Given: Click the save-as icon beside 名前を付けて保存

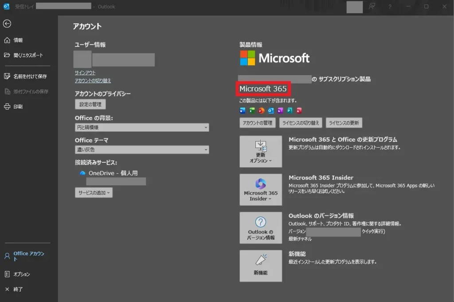Looking at the screenshot, I should click(7, 76).
